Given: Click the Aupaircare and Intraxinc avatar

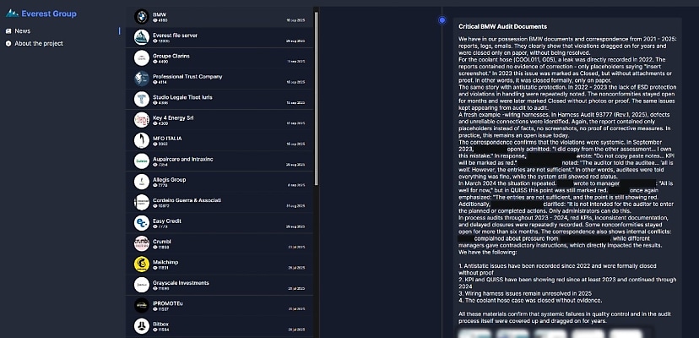Looking at the screenshot, I should (x=142, y=161).
